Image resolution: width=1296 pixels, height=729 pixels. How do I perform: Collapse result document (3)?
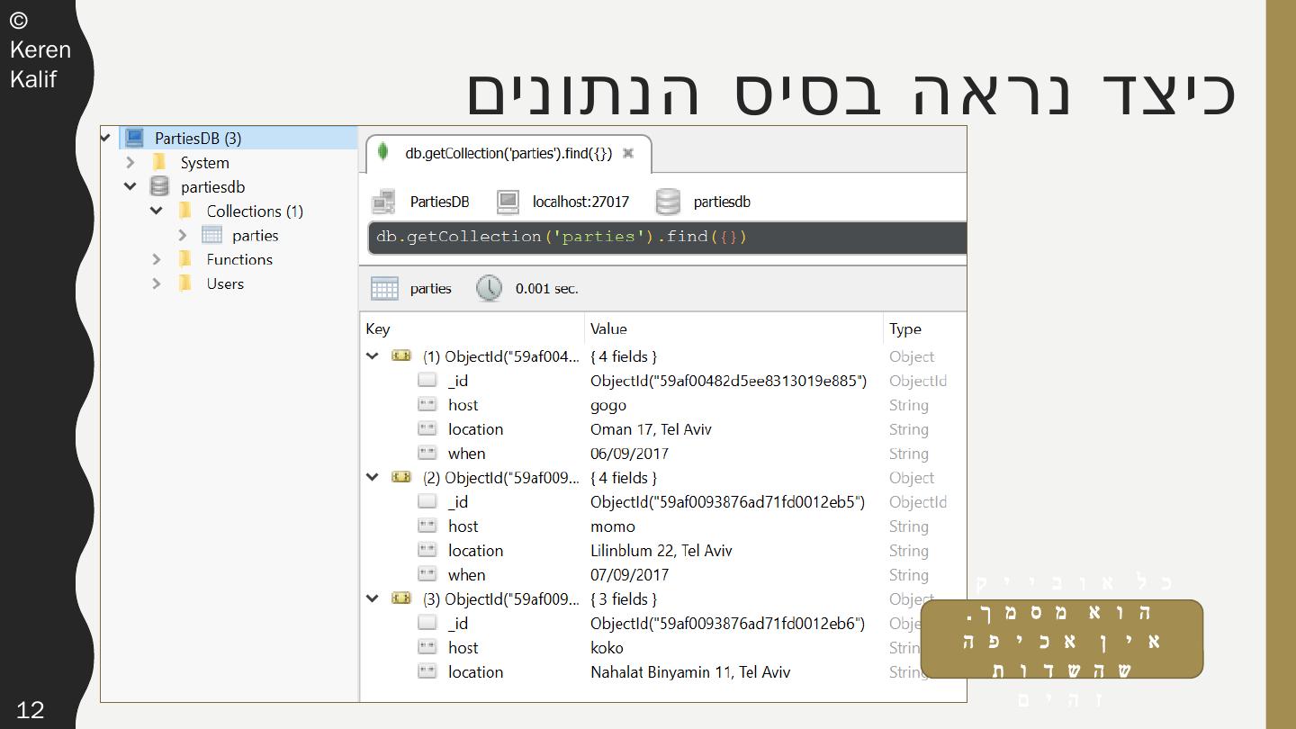[x=373, y=598]
